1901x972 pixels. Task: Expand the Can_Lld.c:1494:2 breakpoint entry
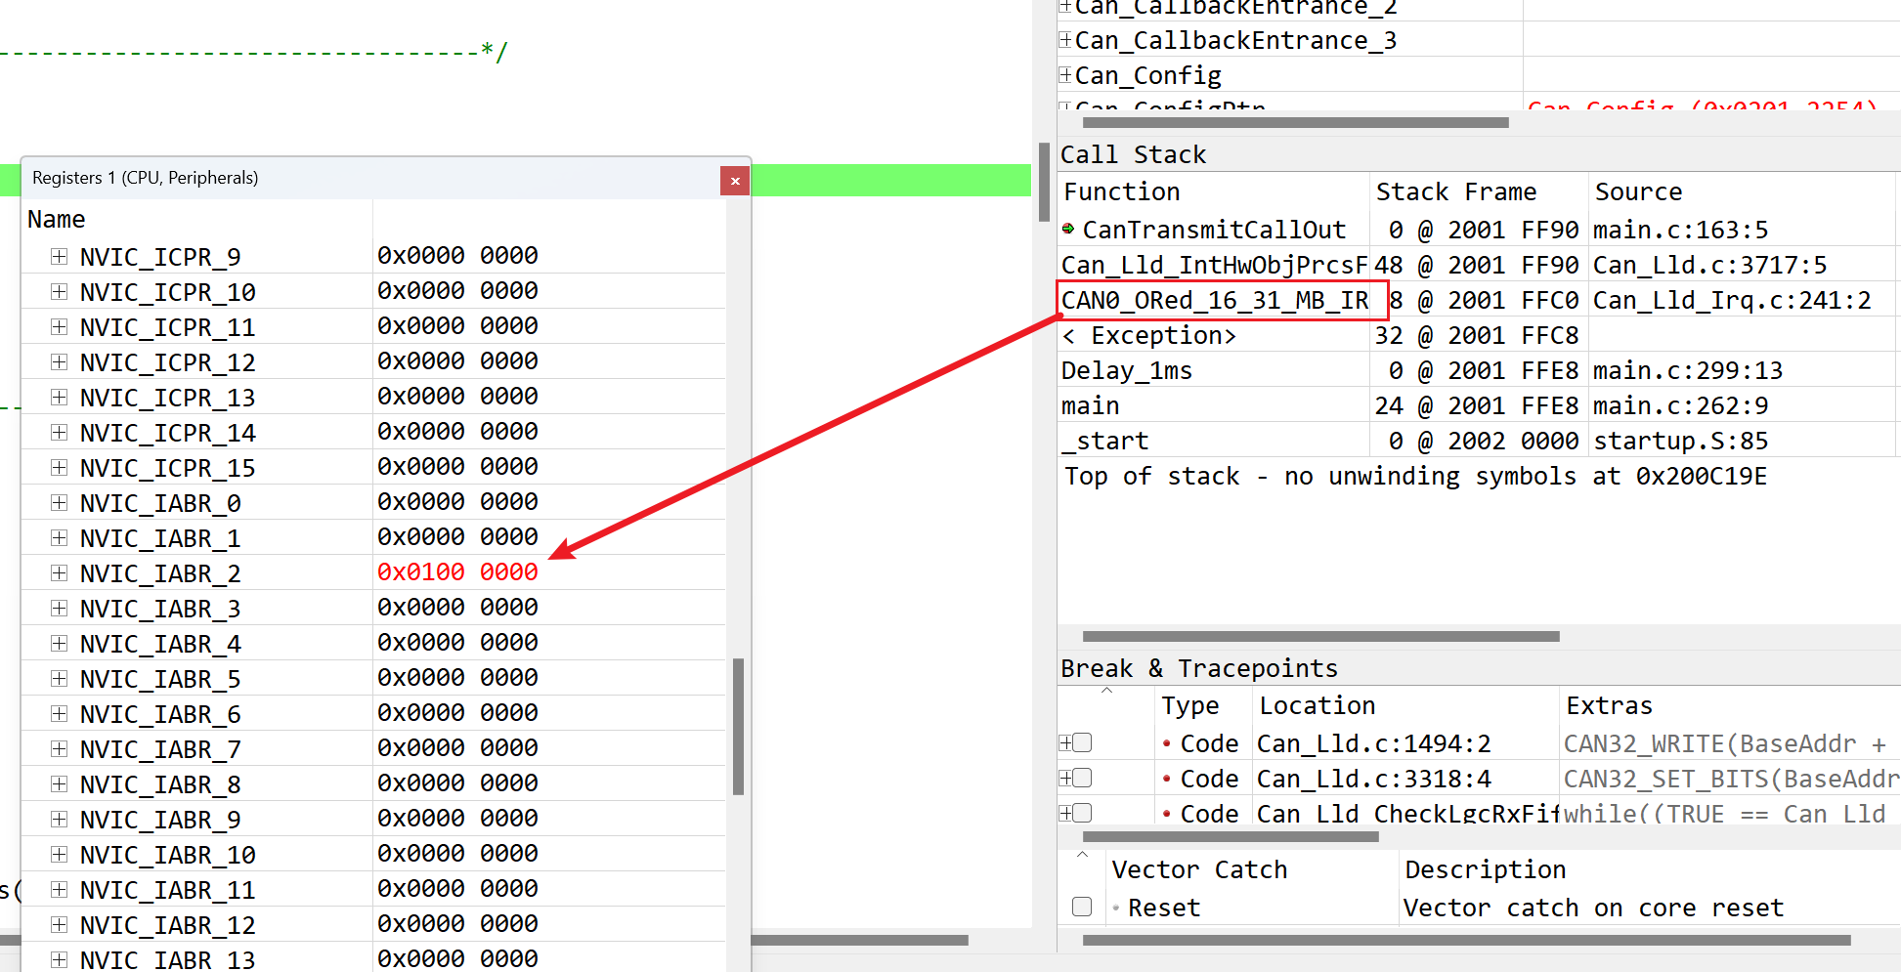1065,742
